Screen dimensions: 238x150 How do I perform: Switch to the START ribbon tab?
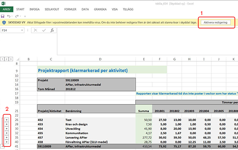pos(20,9)
